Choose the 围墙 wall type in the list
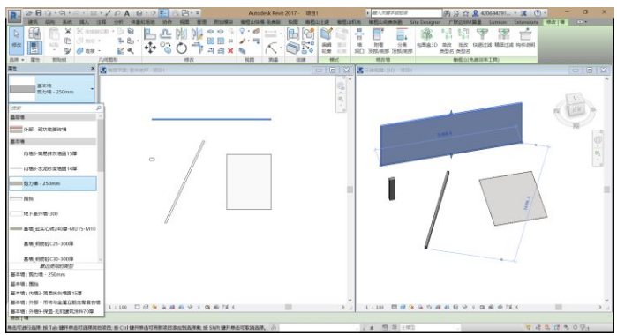 52,198
